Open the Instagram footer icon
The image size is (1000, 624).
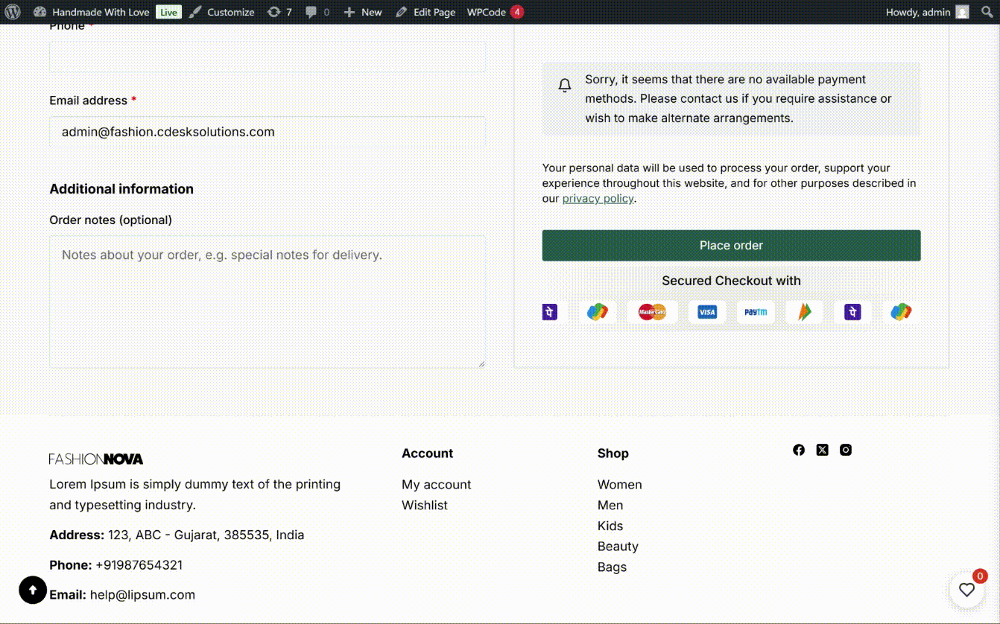[846, 450]
